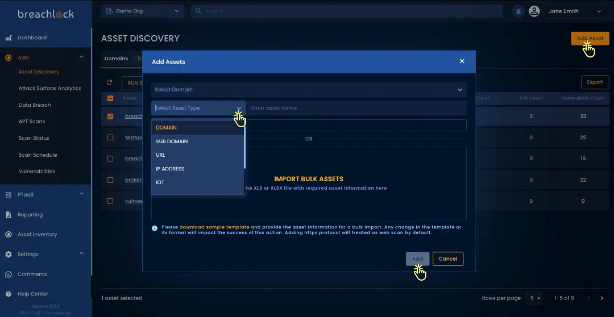The width and height of the screenshot is (614, 317).
Task: Choose IP ADDRESS asset type option
Action: 198,169
